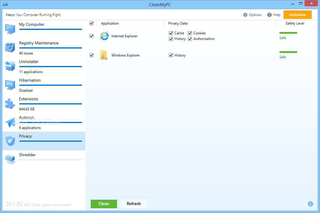Click the Autorun paper plane icon
This screenshot has height=213, width=320.
[10, 122]
